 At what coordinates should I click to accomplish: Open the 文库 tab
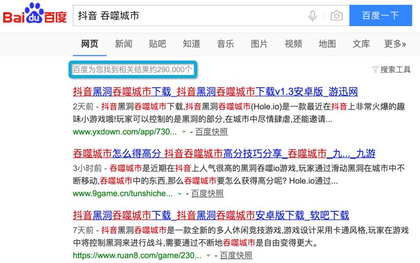point(361,44)
